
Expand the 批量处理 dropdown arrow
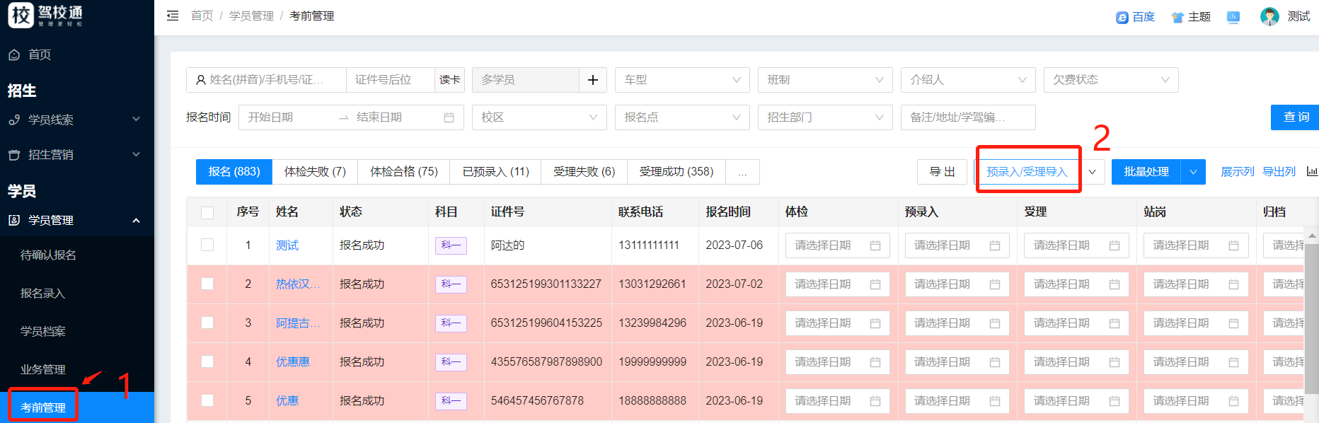[x=1193, y=172]
